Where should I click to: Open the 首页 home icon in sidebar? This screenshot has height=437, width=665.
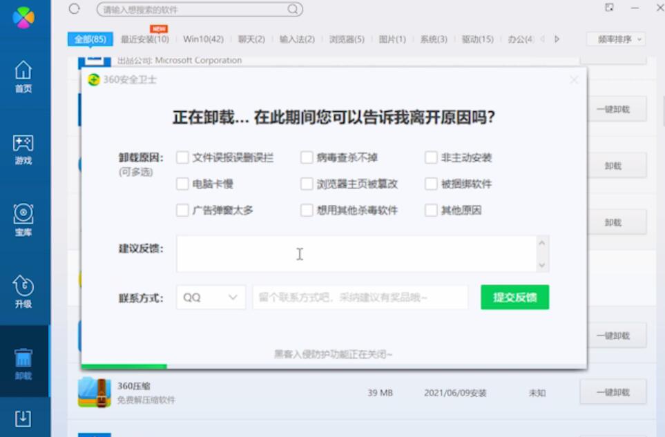[x=23, y=77]
